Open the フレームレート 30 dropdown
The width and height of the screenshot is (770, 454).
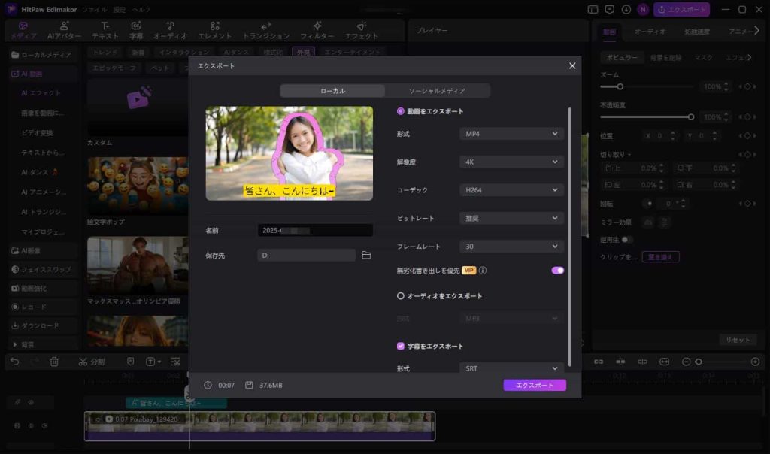pyautogui.click(x=511, y=247)
